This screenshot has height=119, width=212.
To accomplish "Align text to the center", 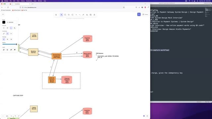I will pos(7,39).
